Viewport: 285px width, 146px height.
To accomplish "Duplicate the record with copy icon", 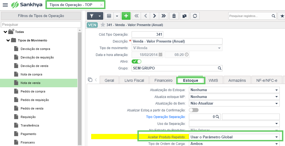I will [x=184, y=16].
